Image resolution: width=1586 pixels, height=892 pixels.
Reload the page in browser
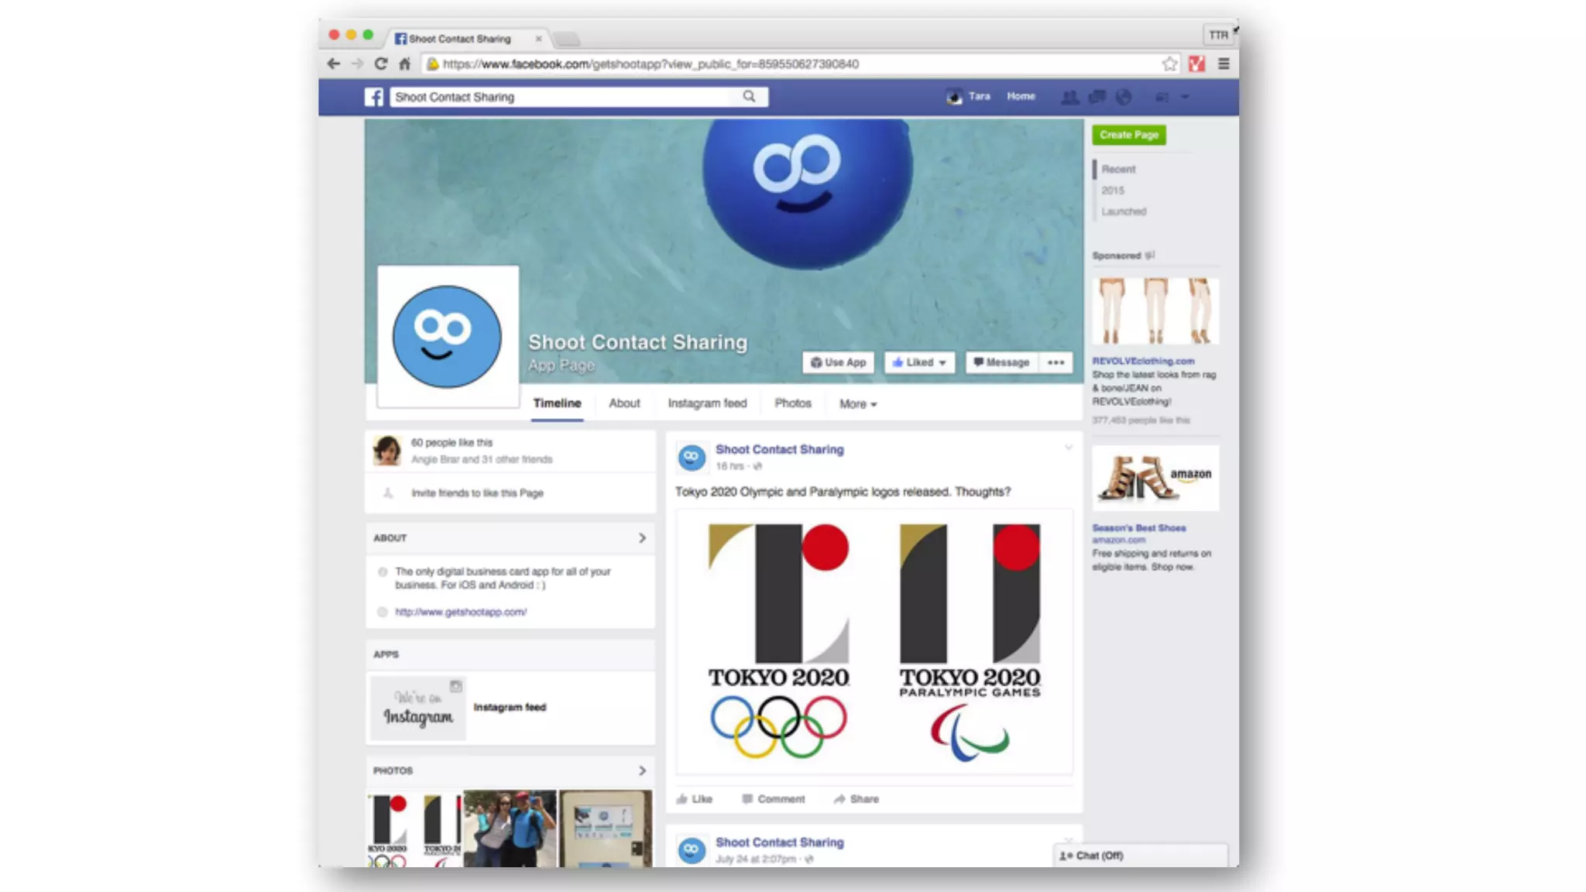tap(380, 64)
